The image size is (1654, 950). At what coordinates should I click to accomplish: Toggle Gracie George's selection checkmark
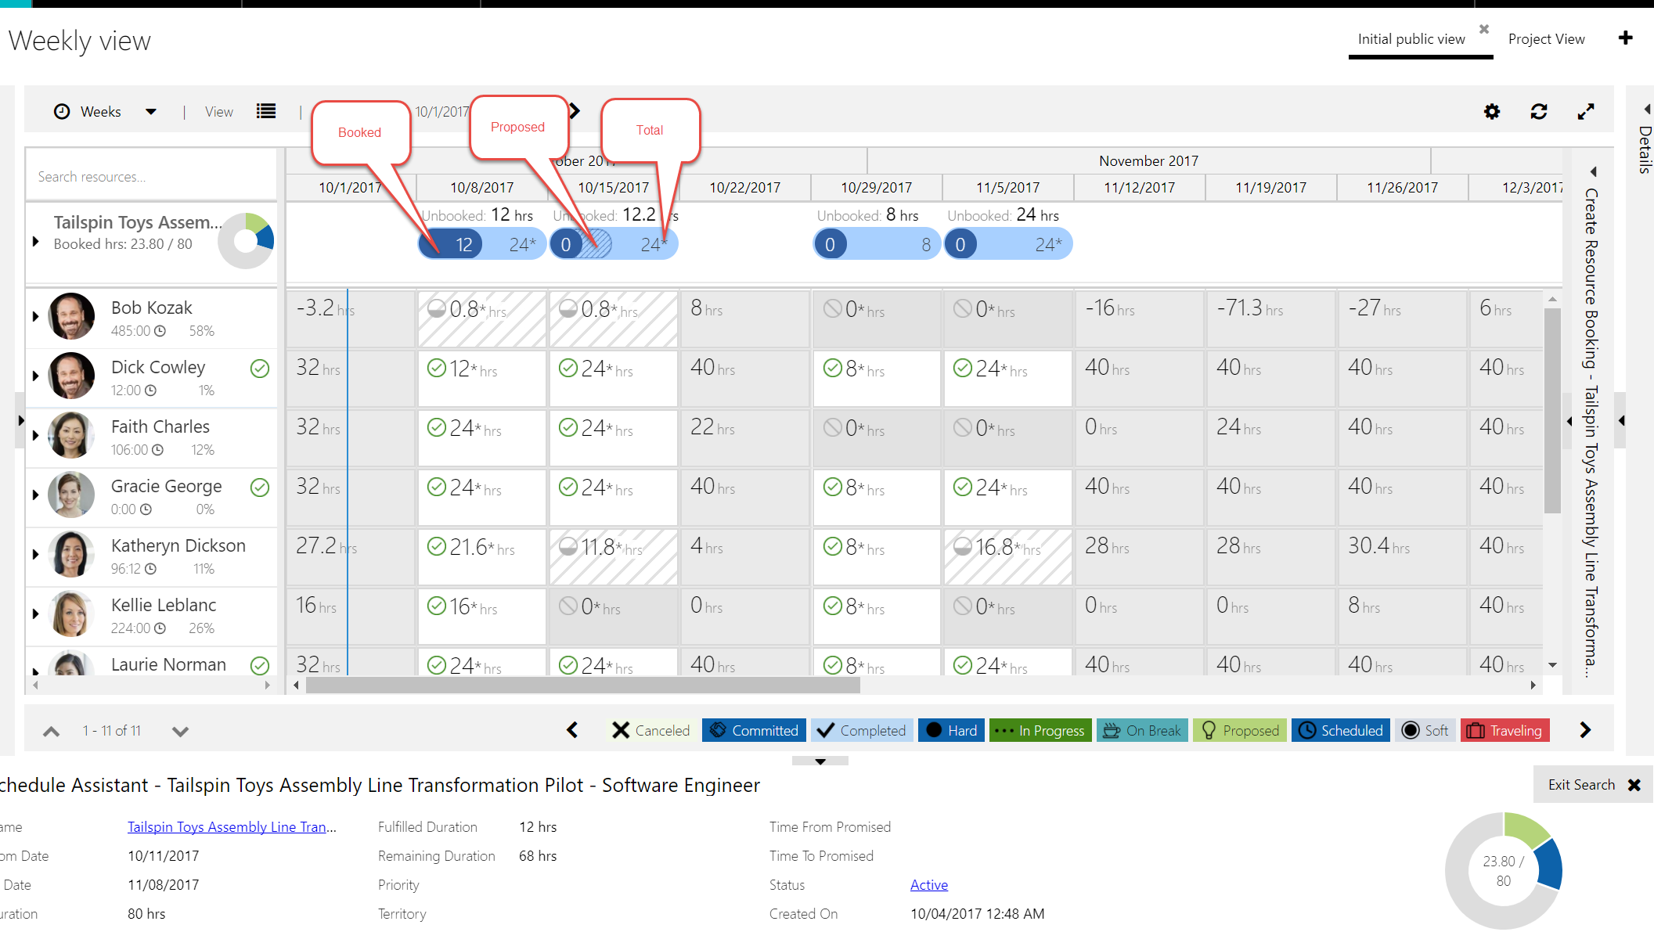pos(260,488)
